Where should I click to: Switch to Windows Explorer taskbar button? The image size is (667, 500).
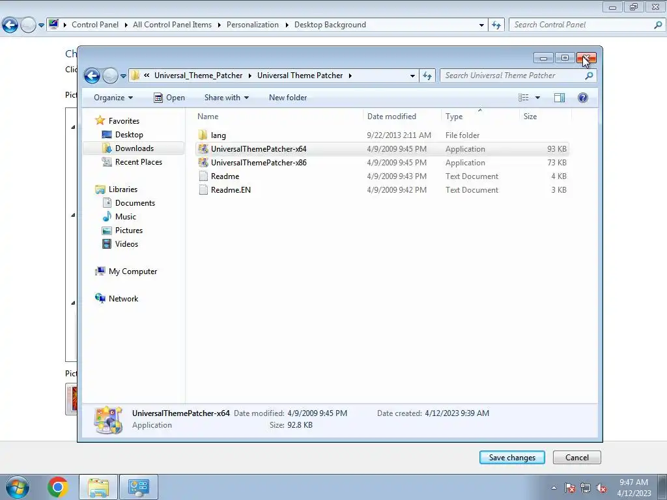click(98, 487)
